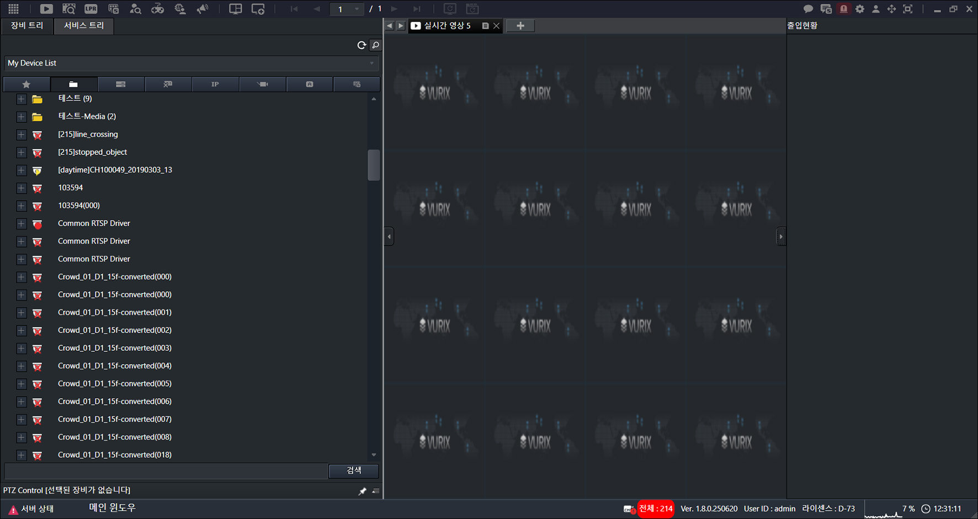Expand the 테스트 (9) folder
Screen dimensions: 978x519
point(21,99)
